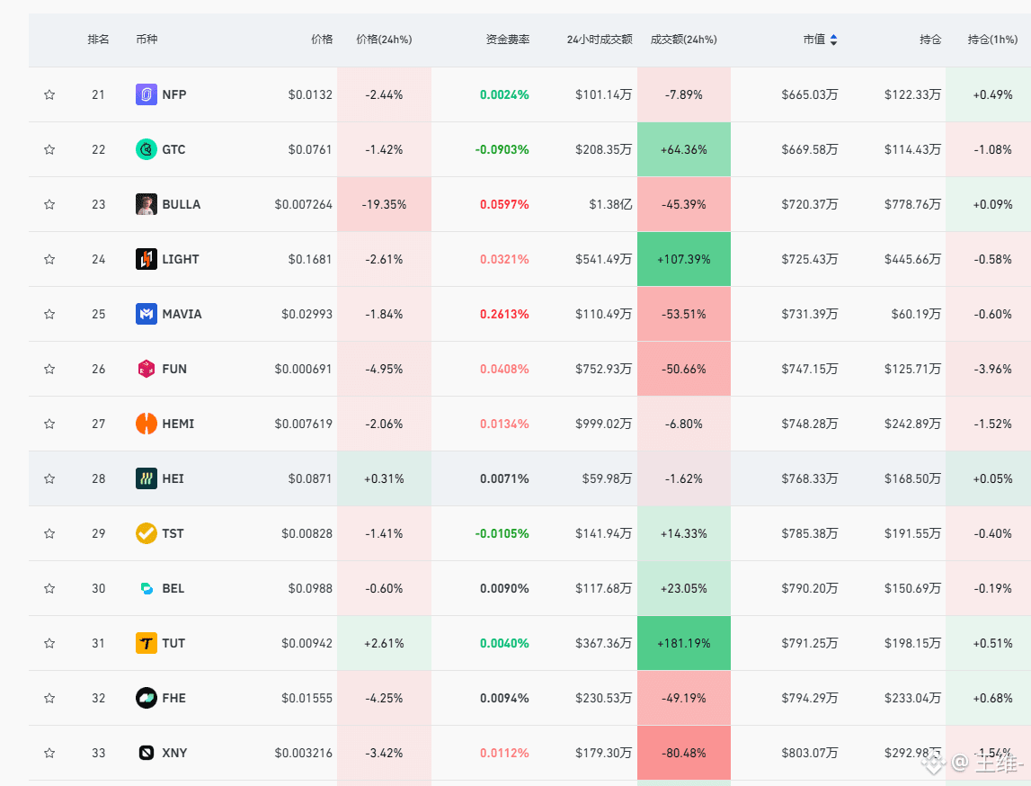Open the NFP coin name link
Image resolution: width=1031 pixels, height=786 pixels.
coord(174,94)
